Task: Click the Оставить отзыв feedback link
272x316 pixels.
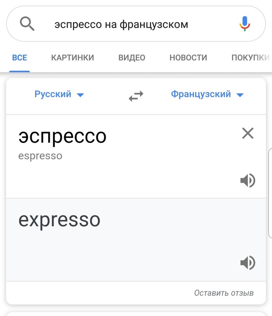Action: 224,293
